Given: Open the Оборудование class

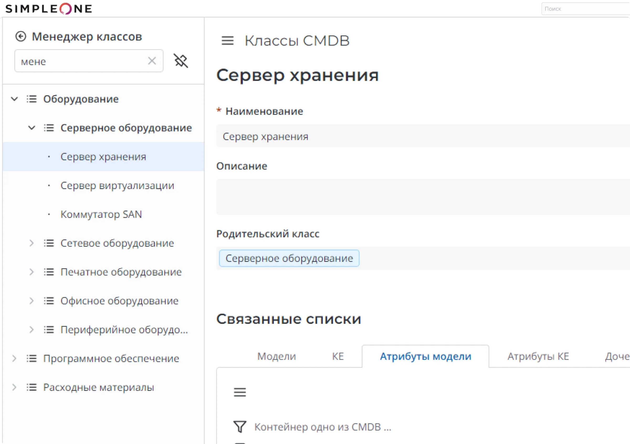Looking at the screenshot, I should (x=81, y=99).
